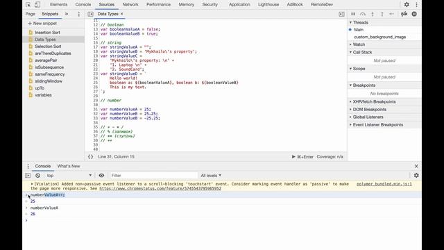Expand the violation message arrow

coord(32,184)
